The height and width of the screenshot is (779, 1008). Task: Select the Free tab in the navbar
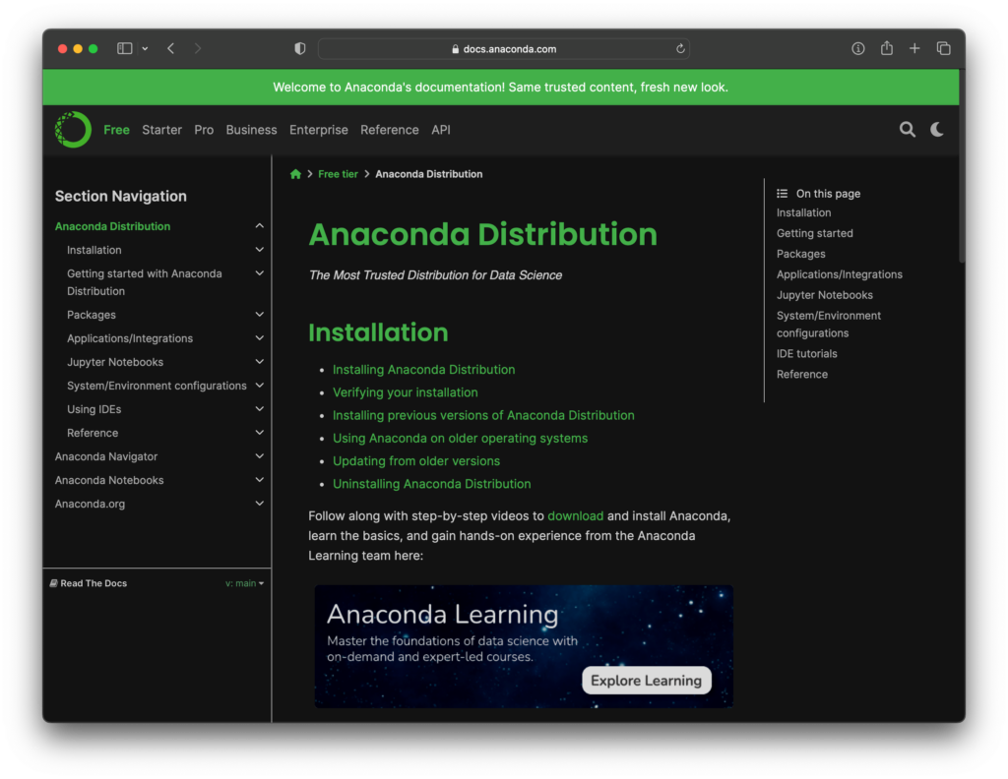(116, 130)
